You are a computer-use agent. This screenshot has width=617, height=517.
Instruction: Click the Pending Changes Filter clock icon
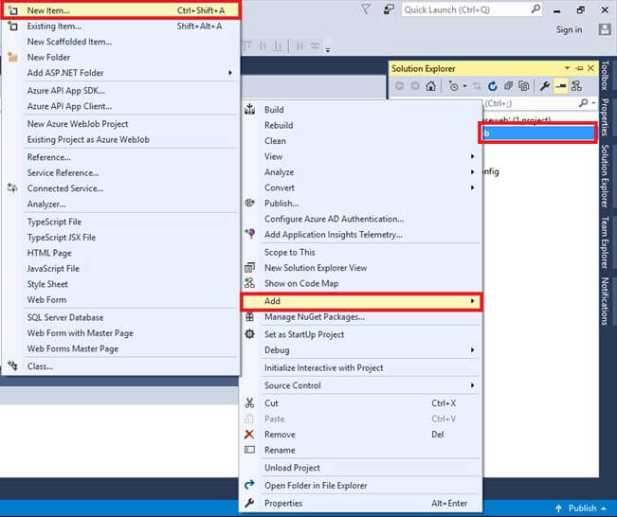click(453, 86)
